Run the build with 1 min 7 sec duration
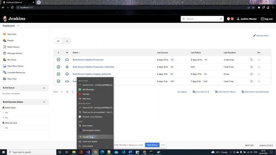The height and width of the screenshot is (155, 276). [251, 81]
